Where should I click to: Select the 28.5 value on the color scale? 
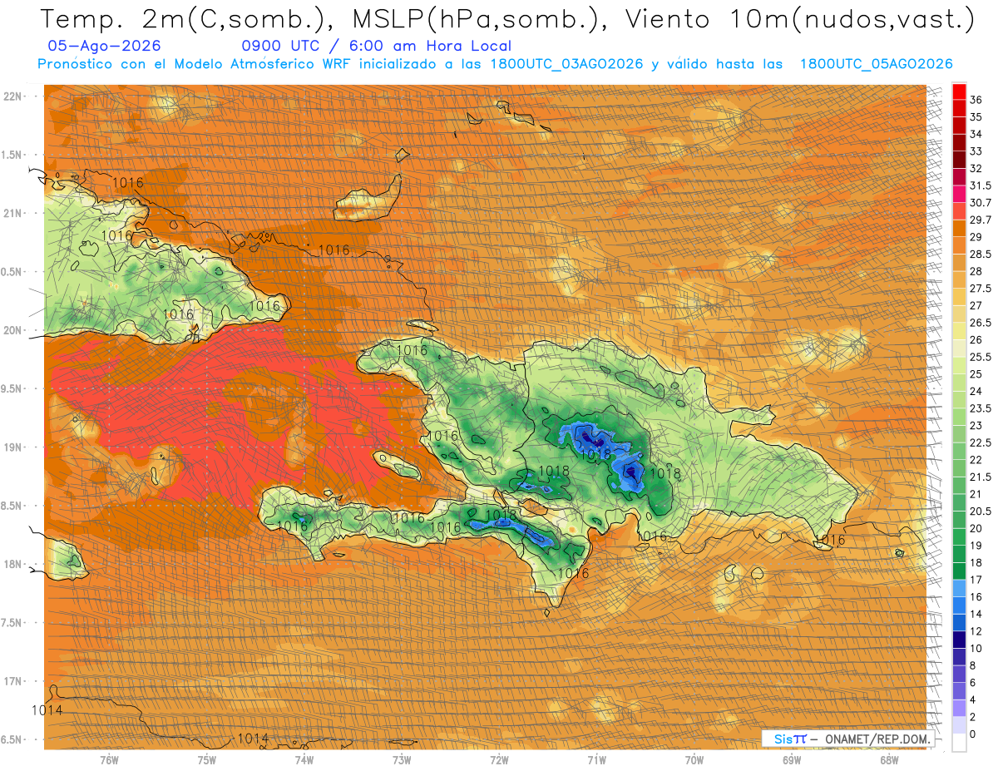pos(981,254)
